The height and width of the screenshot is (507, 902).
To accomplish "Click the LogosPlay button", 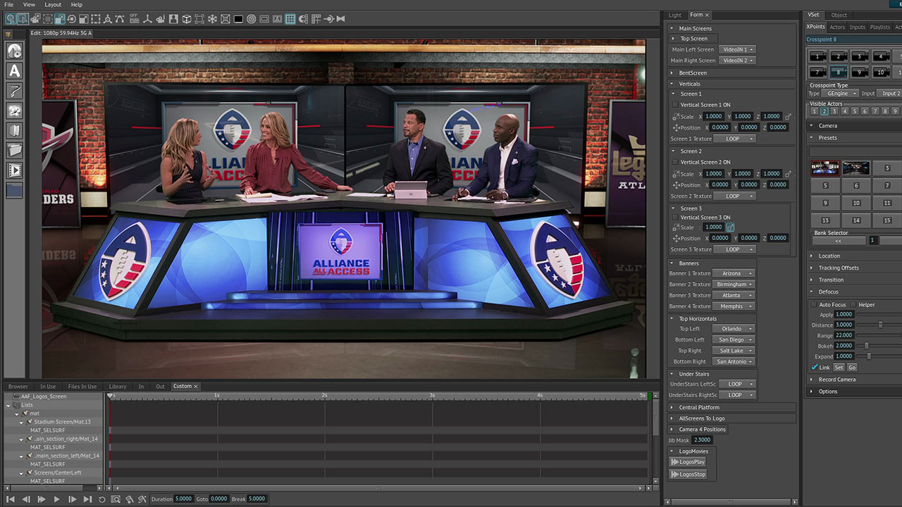I will click(688, 462).
